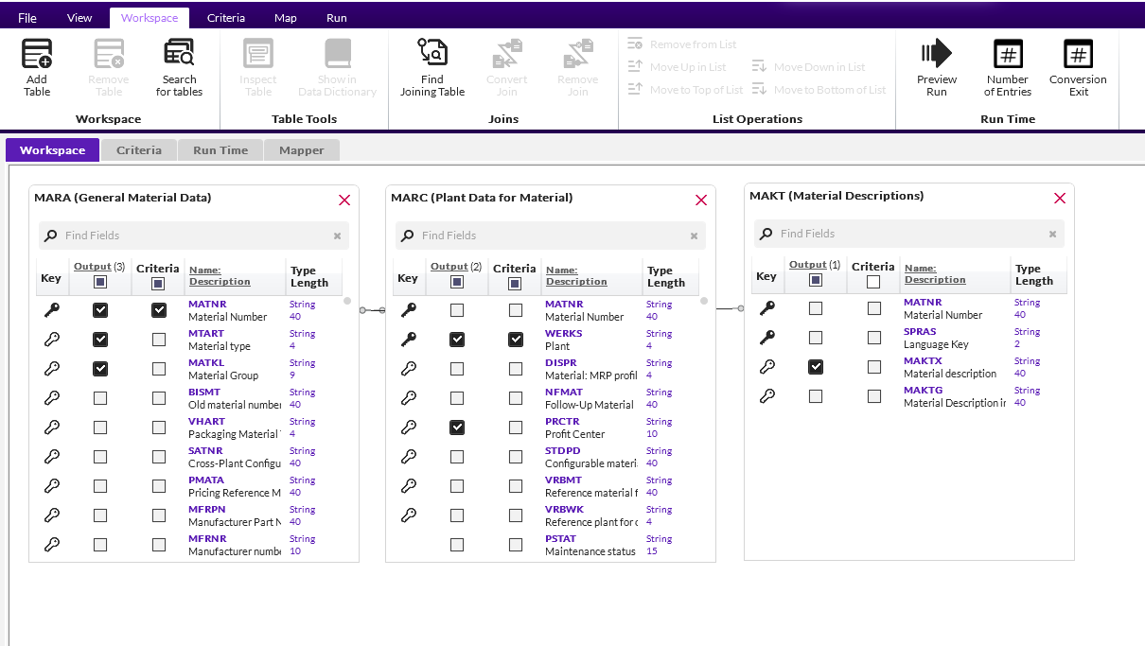Select the join connector between MARA and MARC
The width and height of the screenshot is (1145, 646).
[372, 310]
